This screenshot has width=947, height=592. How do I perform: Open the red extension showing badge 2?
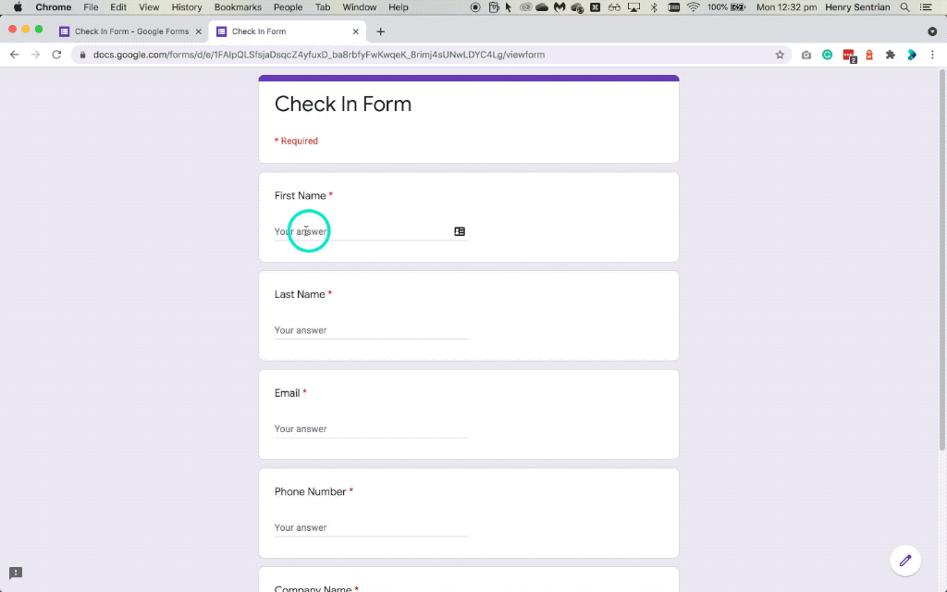pos(849,55)
